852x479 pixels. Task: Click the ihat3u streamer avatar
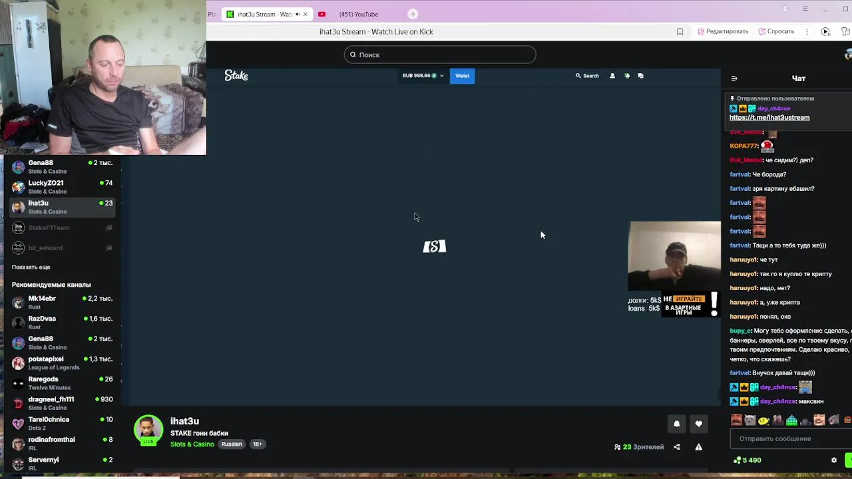click(148, 430)
